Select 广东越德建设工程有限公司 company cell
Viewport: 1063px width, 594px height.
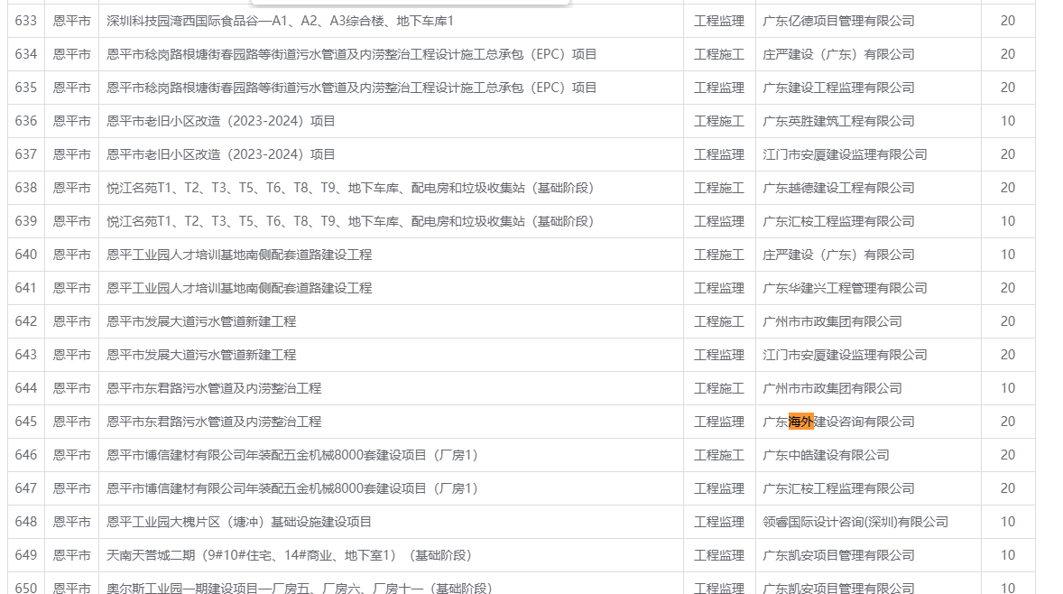pos(838,188)
